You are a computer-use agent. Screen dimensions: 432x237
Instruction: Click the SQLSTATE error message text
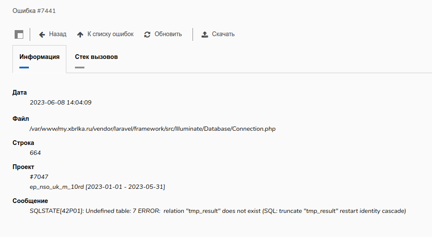[218, 211]
